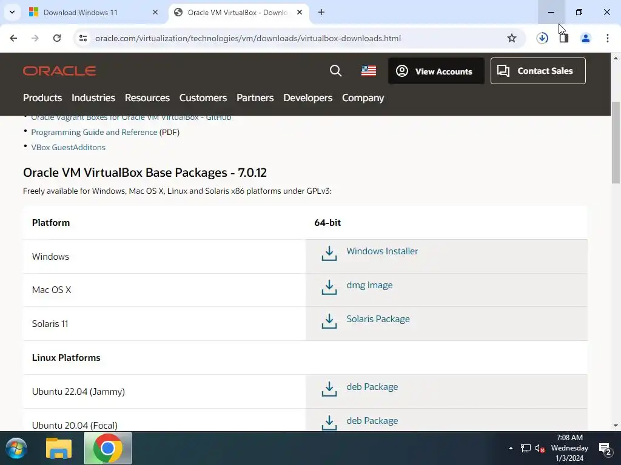Open the Customers menu

point(203,97)
